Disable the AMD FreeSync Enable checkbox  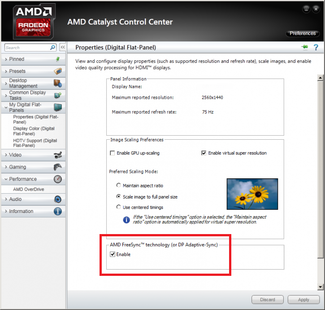(113, 254)
